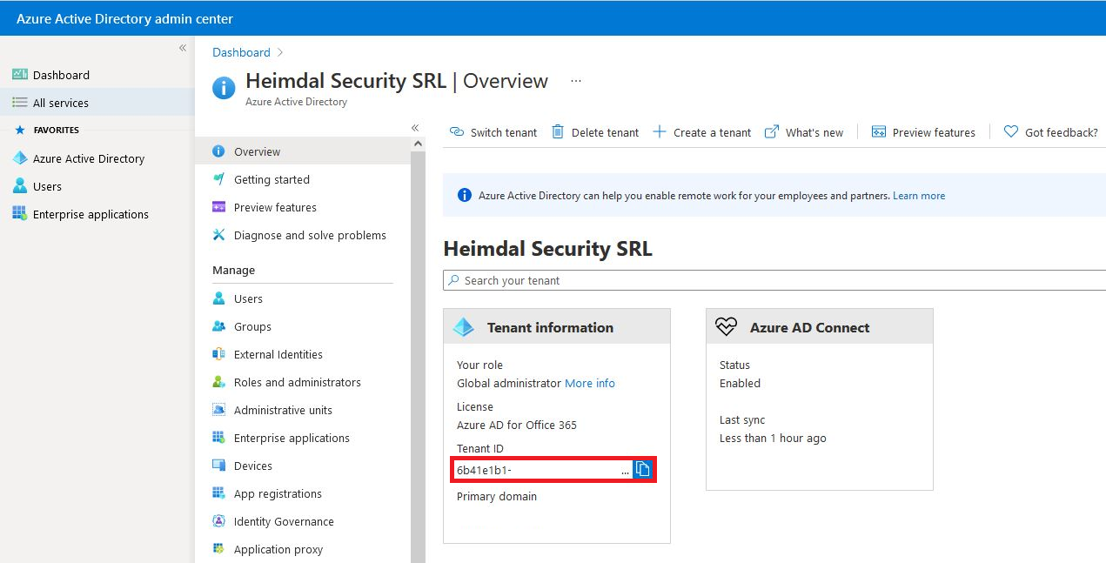This screenshot has width=1106, height=563.
Task: Click the Search your tenant field
Action: coord(774,280)
